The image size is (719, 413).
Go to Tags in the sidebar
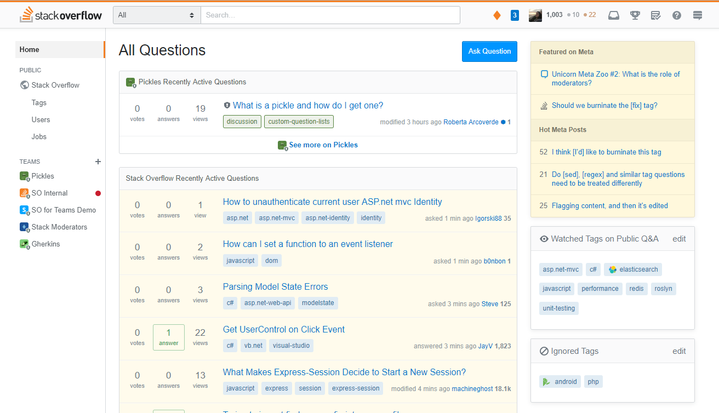pos(39,102)
